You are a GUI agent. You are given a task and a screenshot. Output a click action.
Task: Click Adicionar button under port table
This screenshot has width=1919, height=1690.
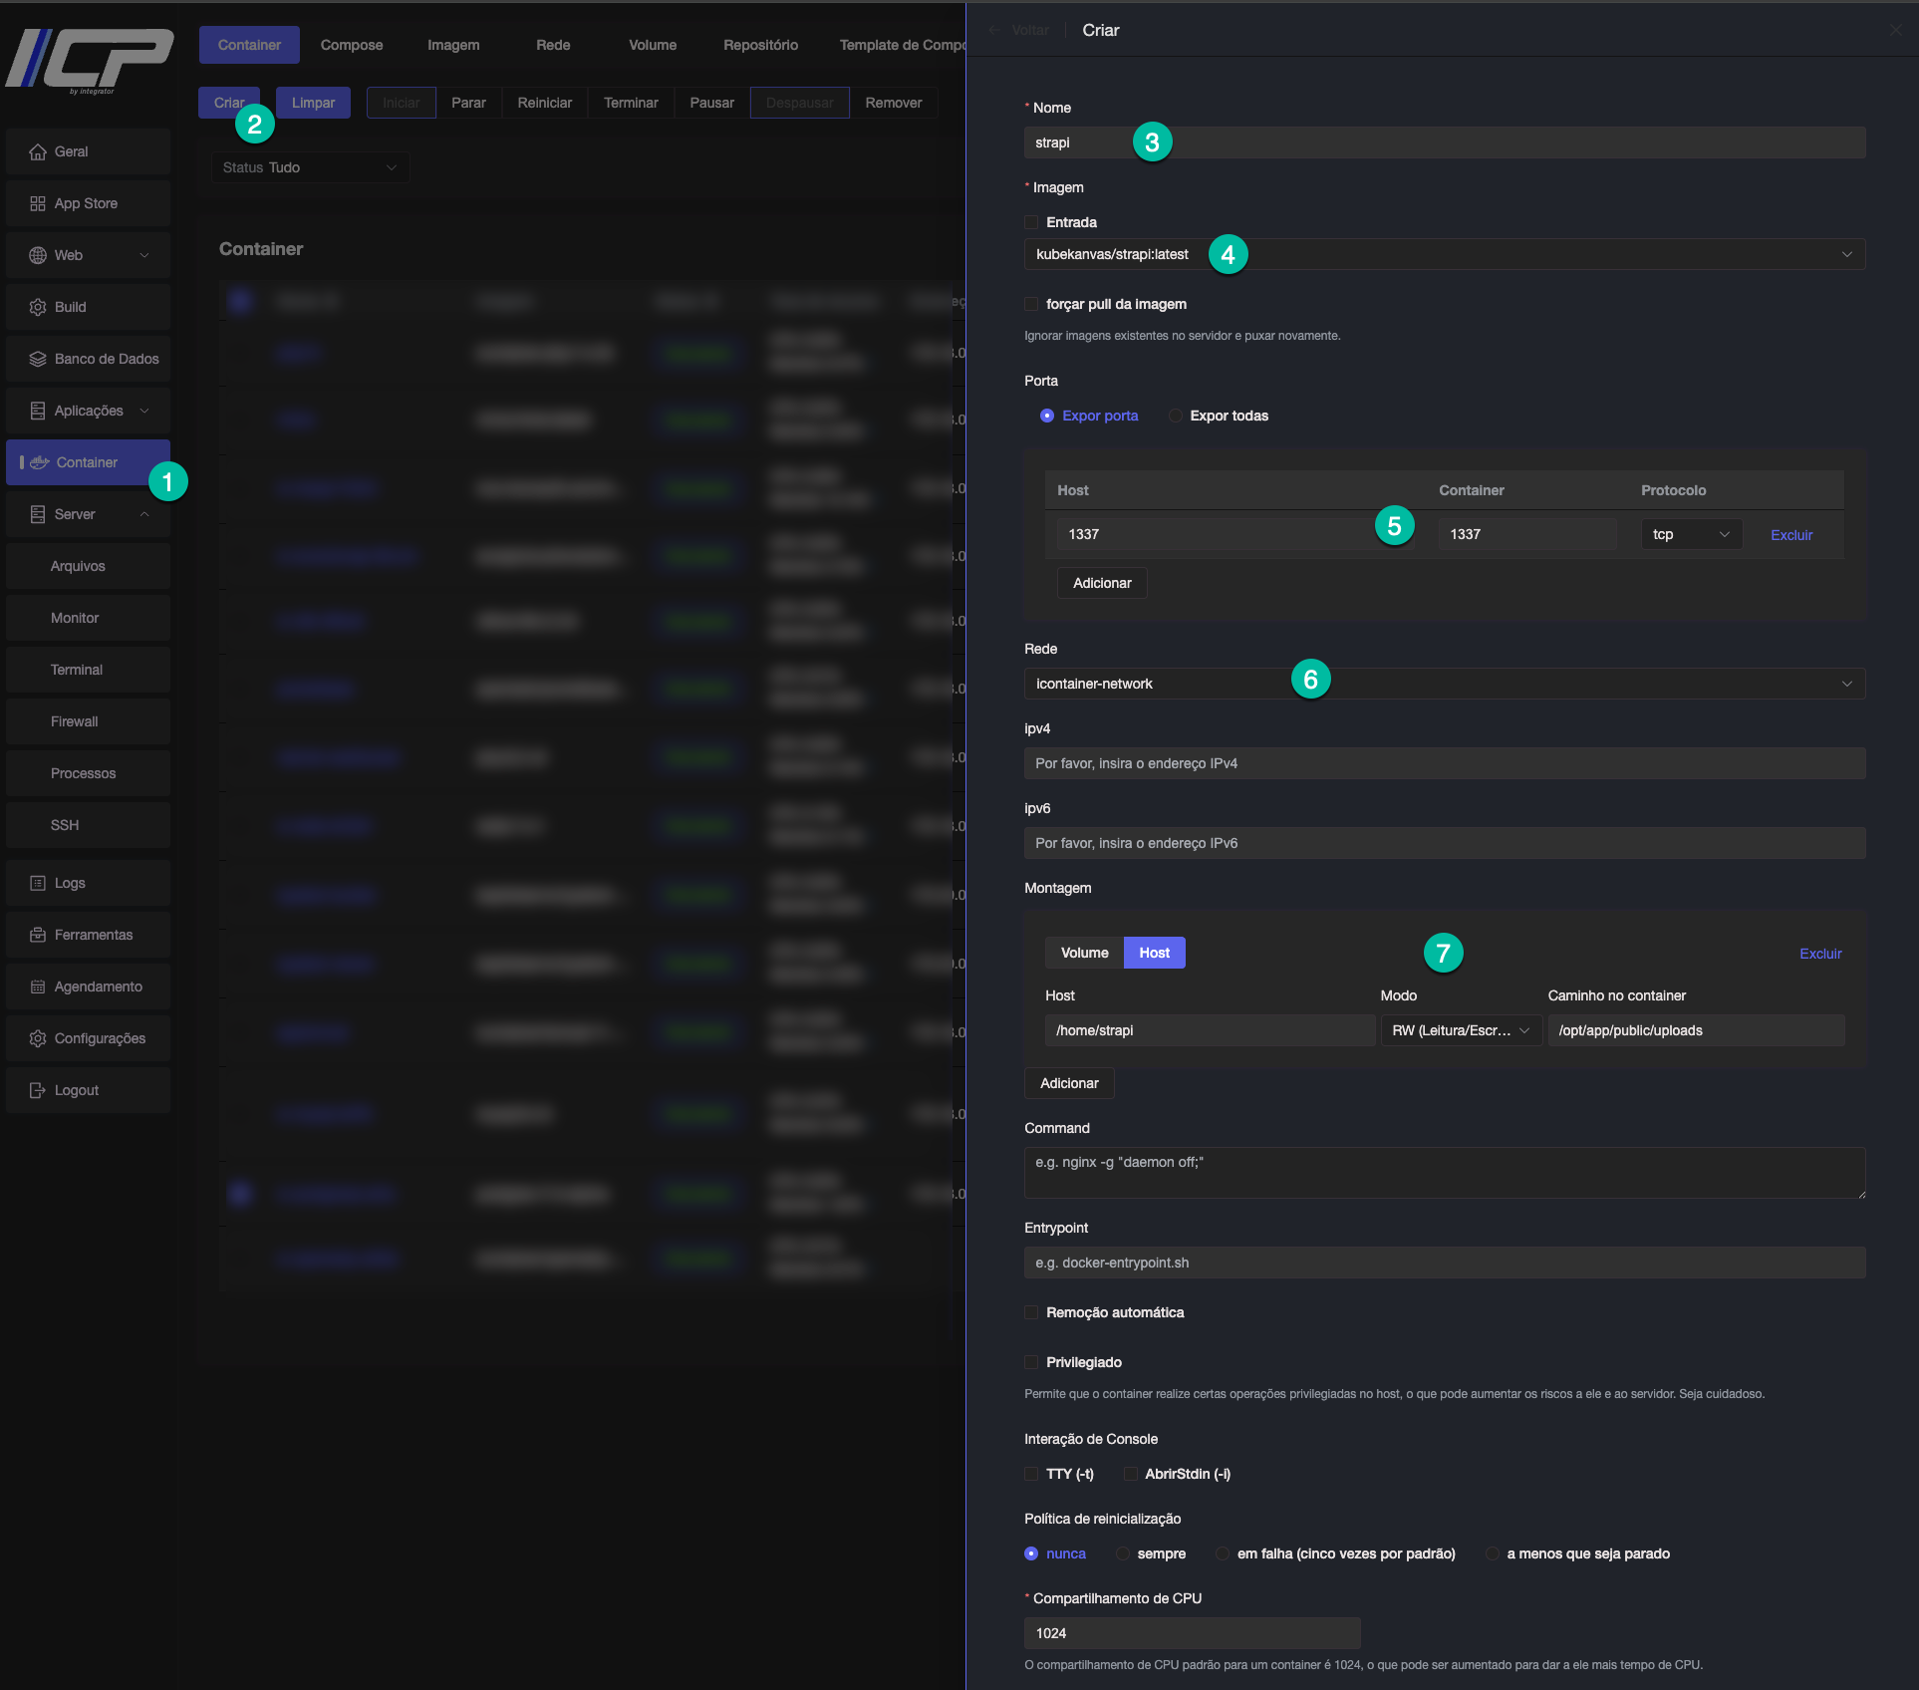(x=1101, y=583)
